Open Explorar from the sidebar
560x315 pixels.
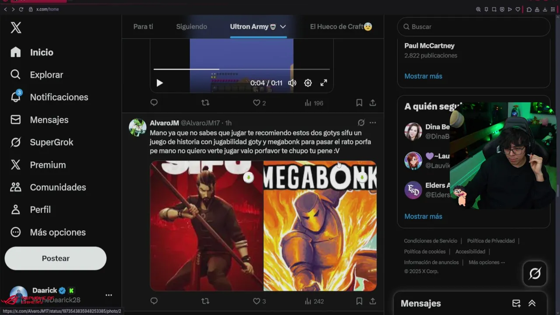tap(37, 75)
